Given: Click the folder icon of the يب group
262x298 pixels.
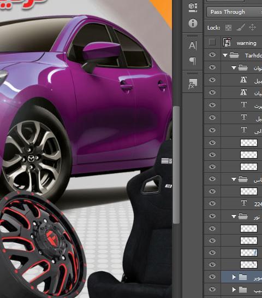Looking at the screenshot, I should [243, 289].
